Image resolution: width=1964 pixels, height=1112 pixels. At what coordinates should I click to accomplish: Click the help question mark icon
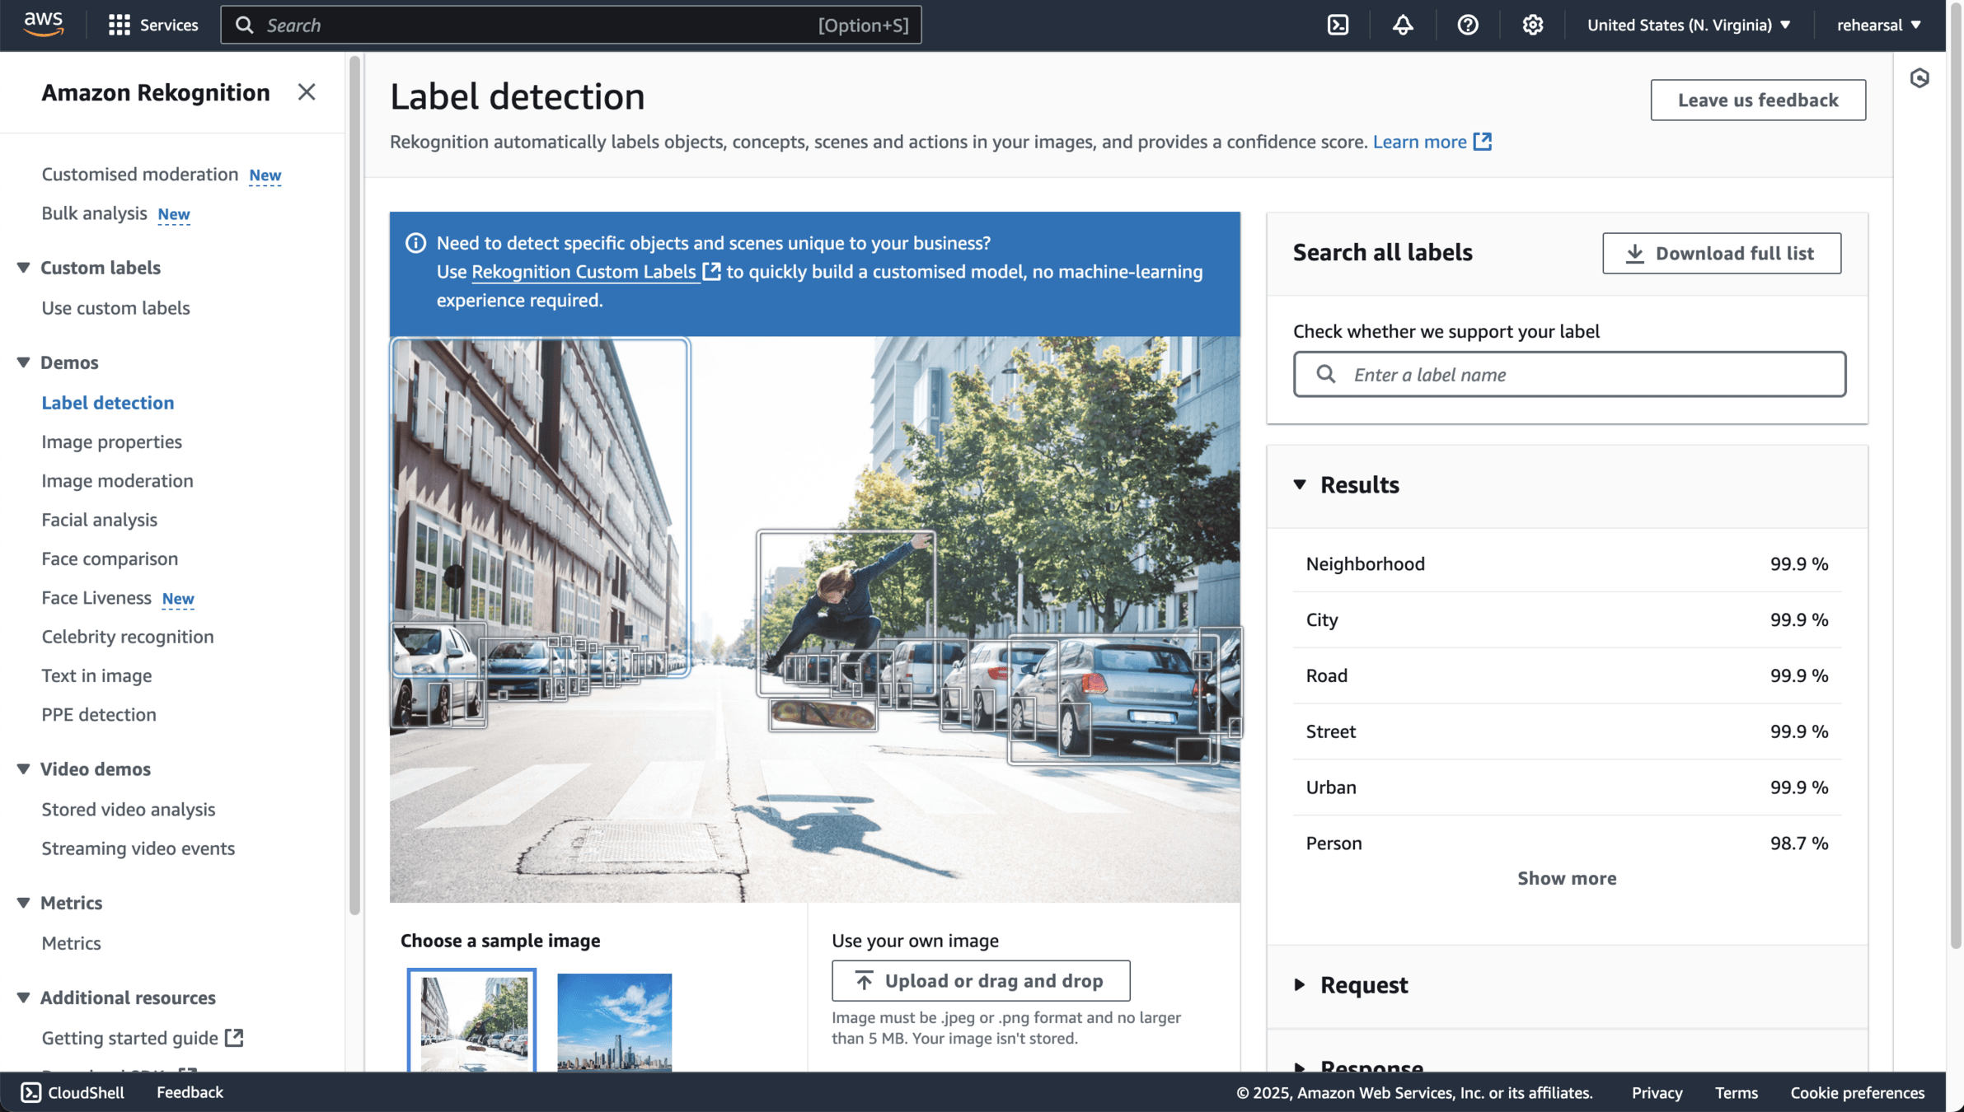[x=1467, y=25]
